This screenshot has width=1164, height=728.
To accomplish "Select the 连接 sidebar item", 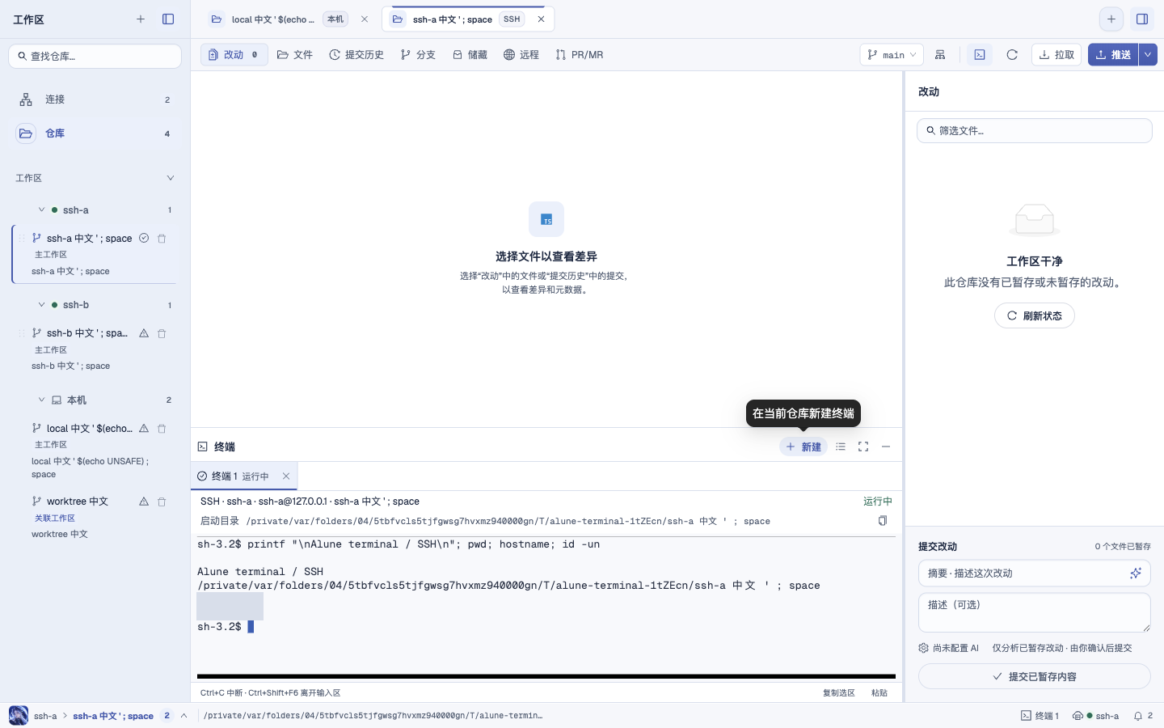I will click(x=95, y=99).
